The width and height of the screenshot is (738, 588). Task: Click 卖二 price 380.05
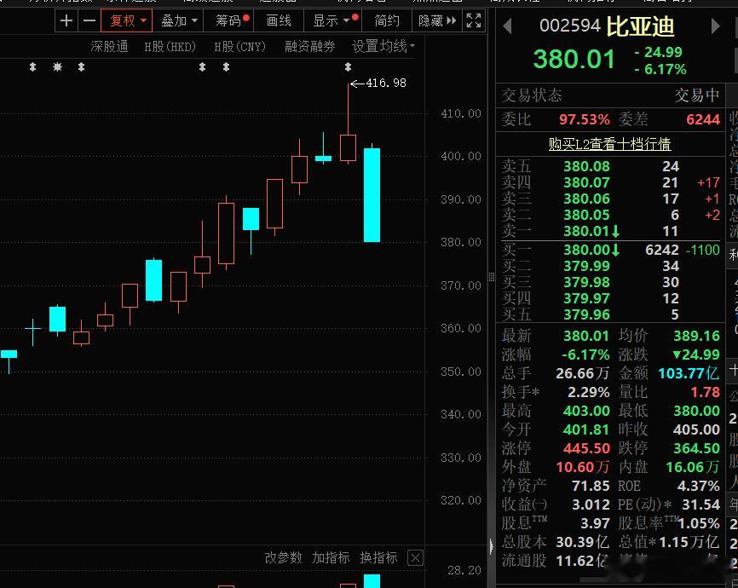coord(586,215)
